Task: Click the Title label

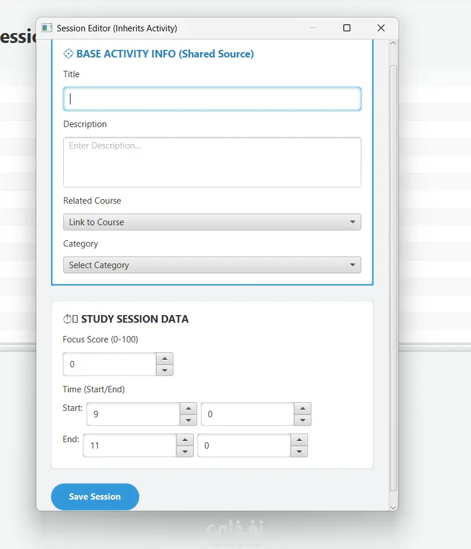Action: [x=71, y=74]
